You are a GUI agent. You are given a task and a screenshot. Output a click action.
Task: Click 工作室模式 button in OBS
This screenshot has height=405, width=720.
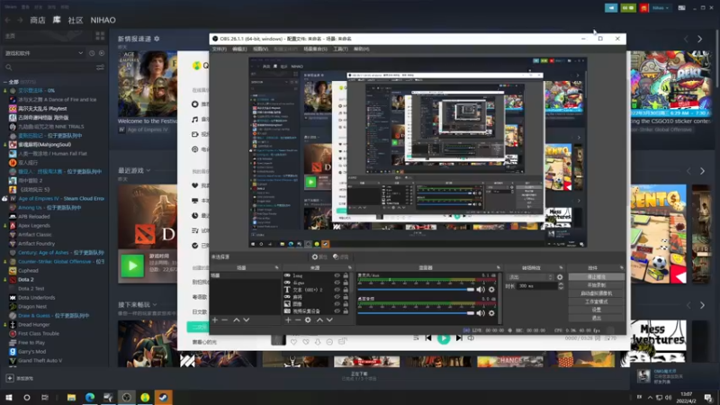597,301
